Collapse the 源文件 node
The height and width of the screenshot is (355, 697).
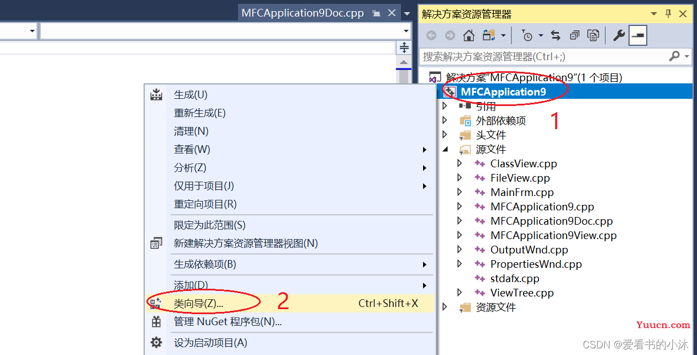coord(445,149)
